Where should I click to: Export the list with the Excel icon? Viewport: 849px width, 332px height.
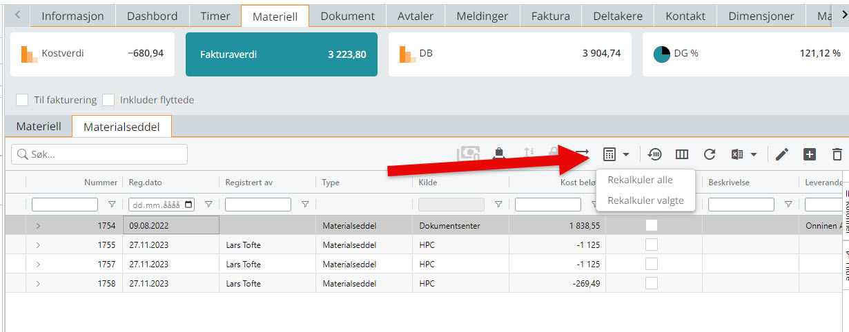(737, 154)
